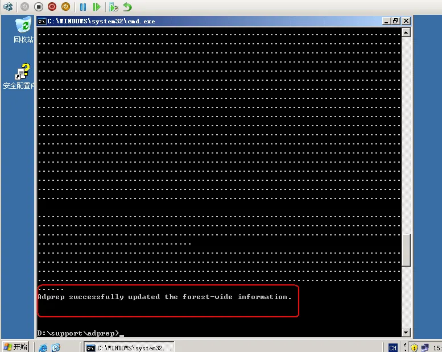
Task: Click the 'Adprep successfully updated' message text
Action: tap(164, 297)
